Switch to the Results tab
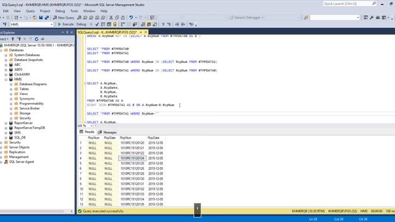 (x=87, y=132)
